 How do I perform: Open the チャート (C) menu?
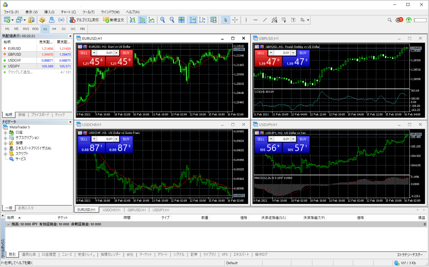68,12
